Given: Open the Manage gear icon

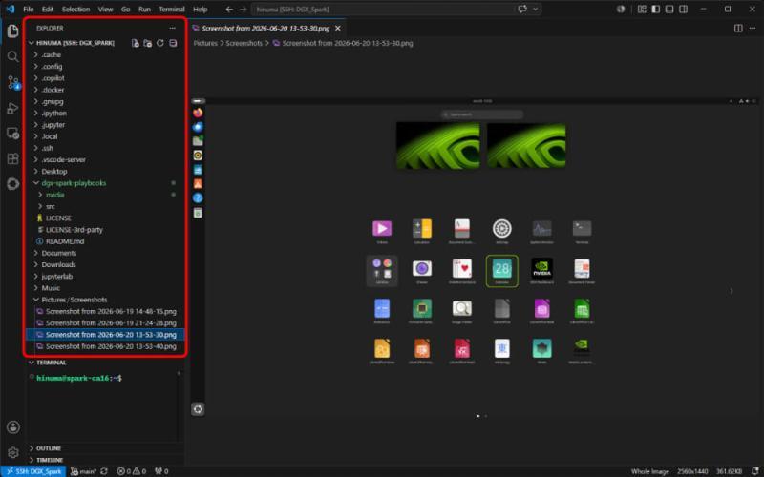Looking at the screenshot, I should click(13, 452).
